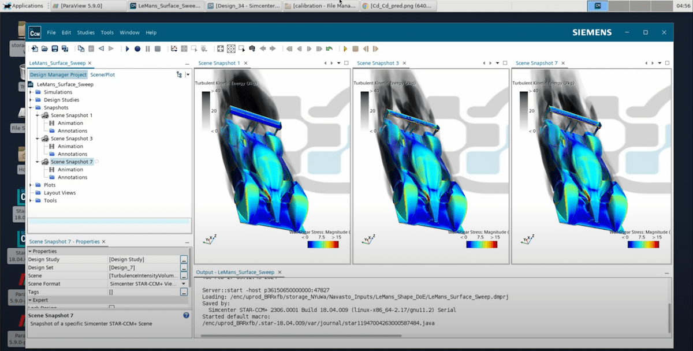693x351 pixels.
Task: Click the green undo arrow in the toolbar
Action: click(x=329, y=48)
